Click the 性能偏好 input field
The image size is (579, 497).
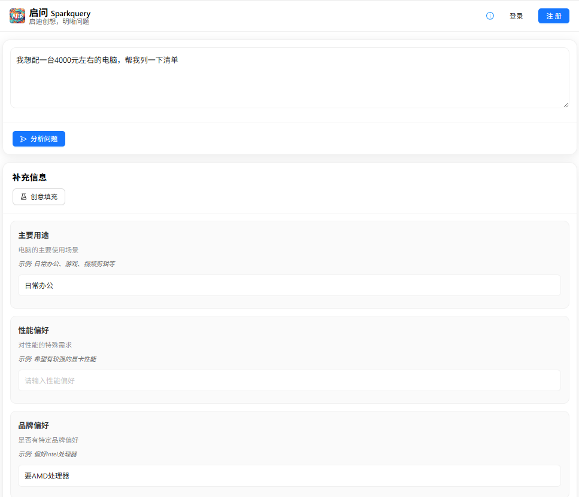(x=290, y=380)
